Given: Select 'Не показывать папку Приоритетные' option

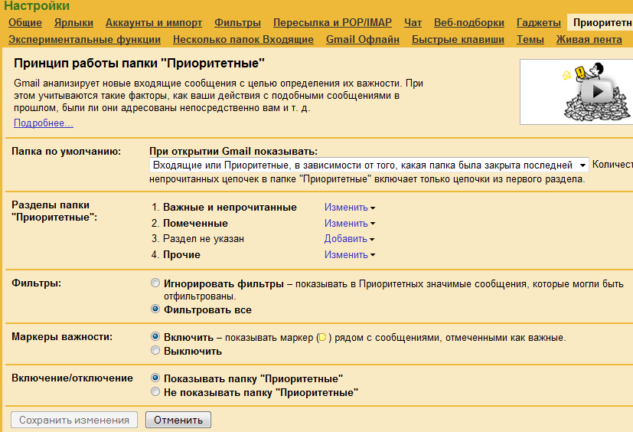Looking at the screenshot, I should click(156, 392).
